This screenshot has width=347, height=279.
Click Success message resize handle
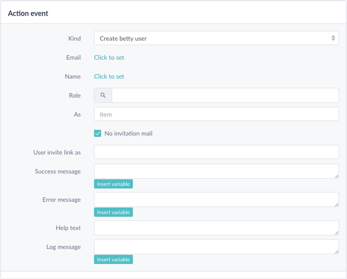pyautogui.click(x=336, y=176)
